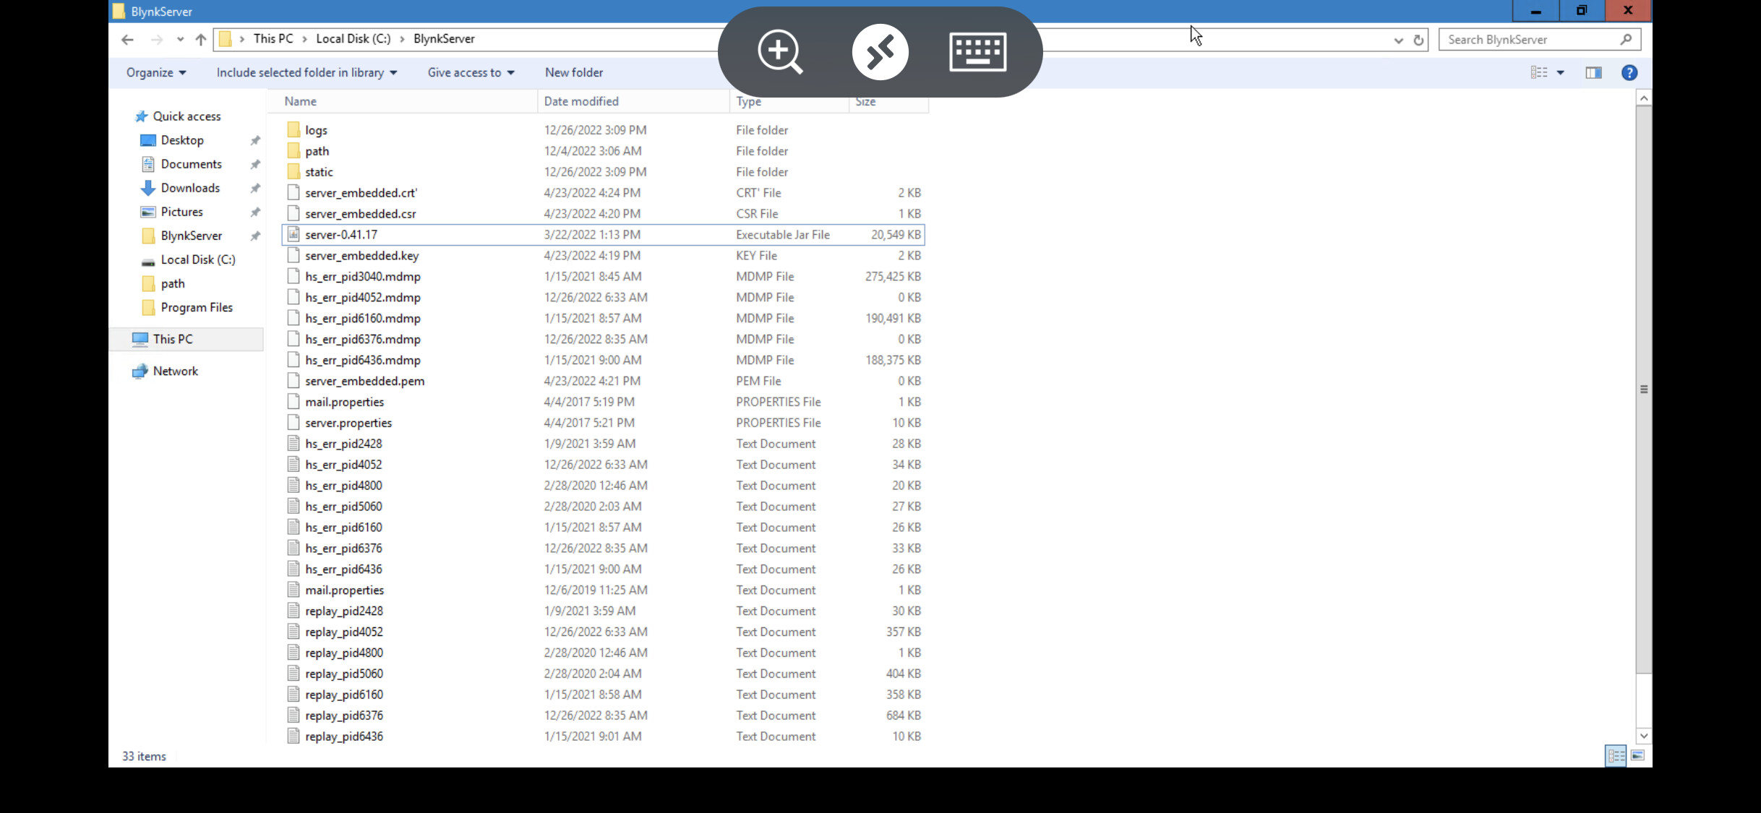Open the on-screen keyboard icon

[977, 52]
